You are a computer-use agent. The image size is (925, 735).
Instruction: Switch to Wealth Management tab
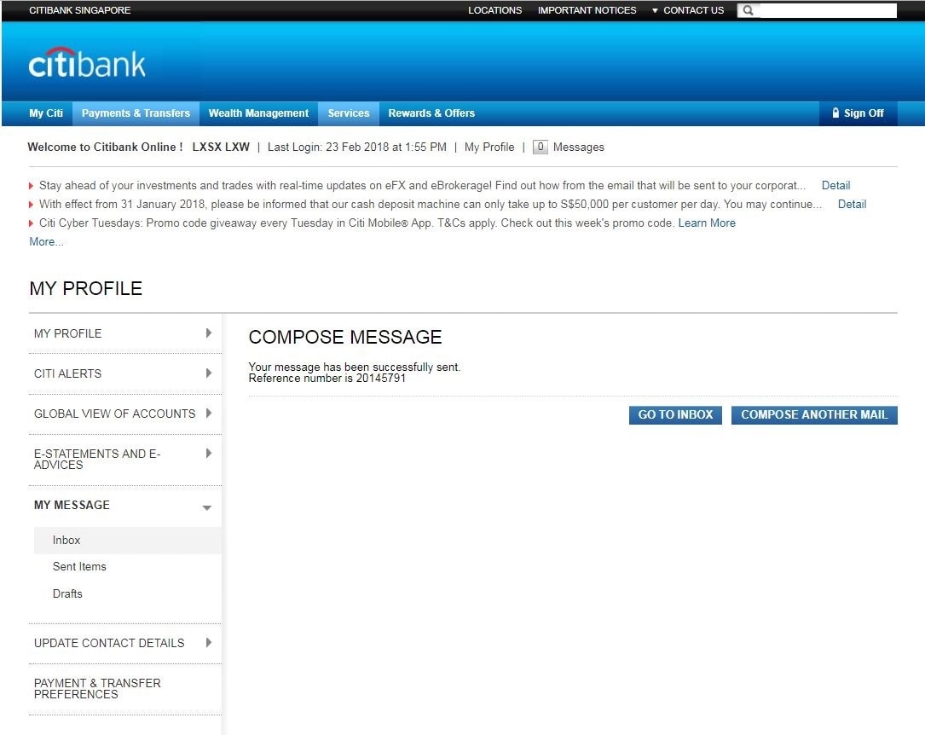[x=258, y=113]
